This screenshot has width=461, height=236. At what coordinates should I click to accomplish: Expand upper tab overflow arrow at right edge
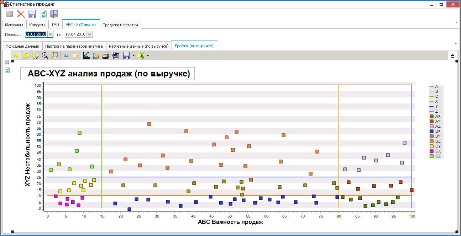click(x=456, y=22)
